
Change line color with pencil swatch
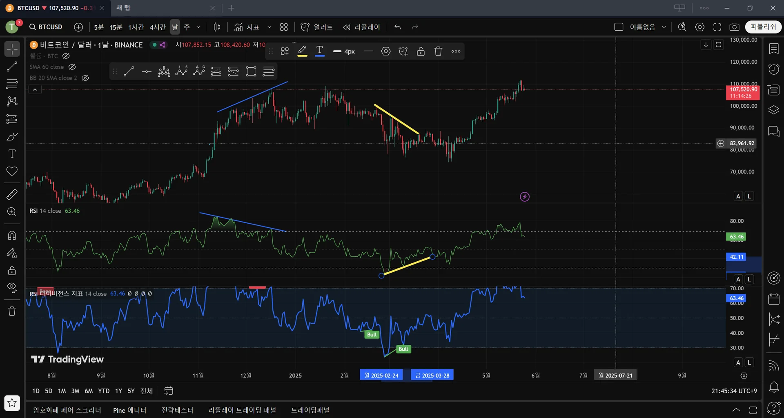[x=302, y=51]
